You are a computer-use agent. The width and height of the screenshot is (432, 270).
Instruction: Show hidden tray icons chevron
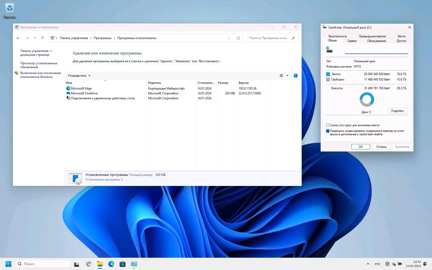pyautogui.click(x=368, y=264)
